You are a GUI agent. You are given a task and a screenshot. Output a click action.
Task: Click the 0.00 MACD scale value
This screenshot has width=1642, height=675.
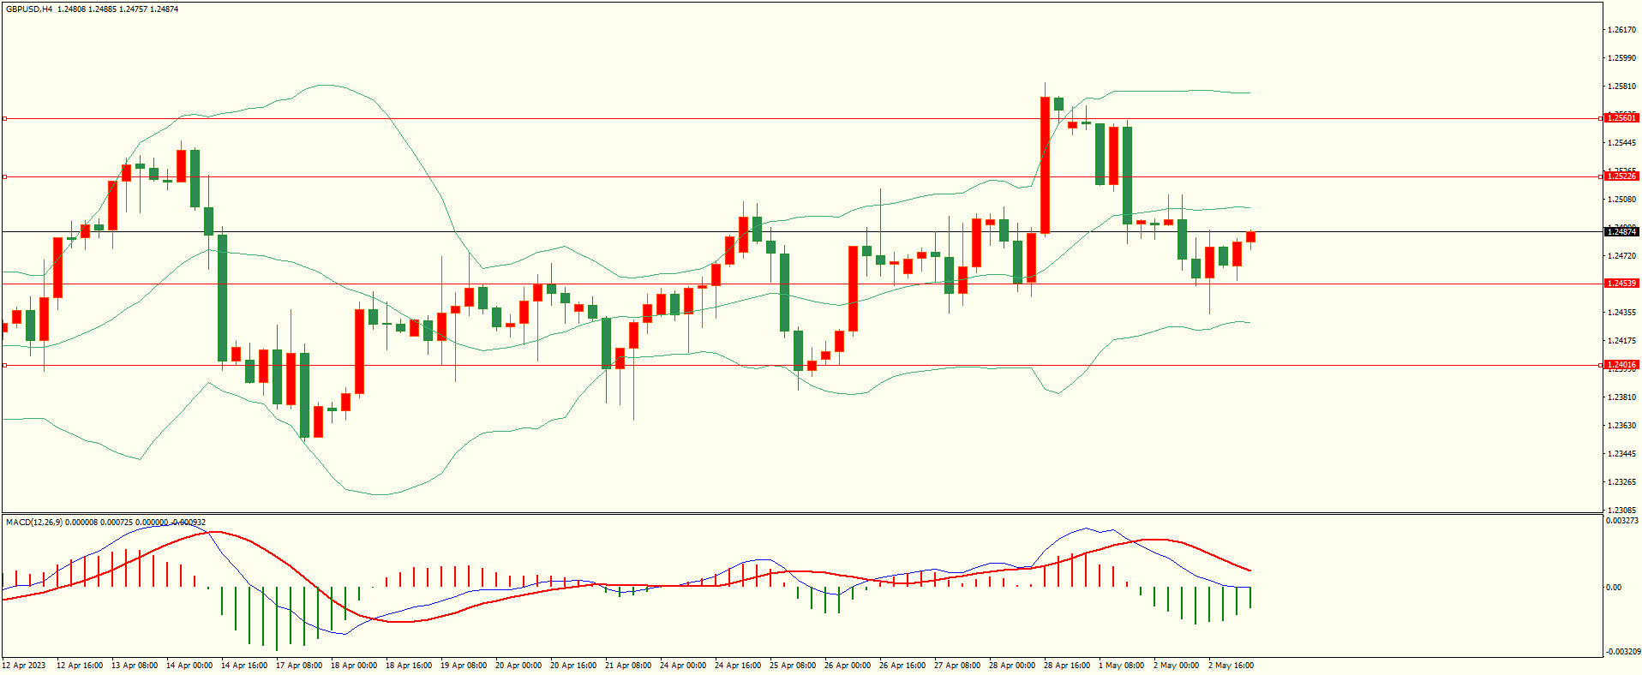coord(1614,588)
